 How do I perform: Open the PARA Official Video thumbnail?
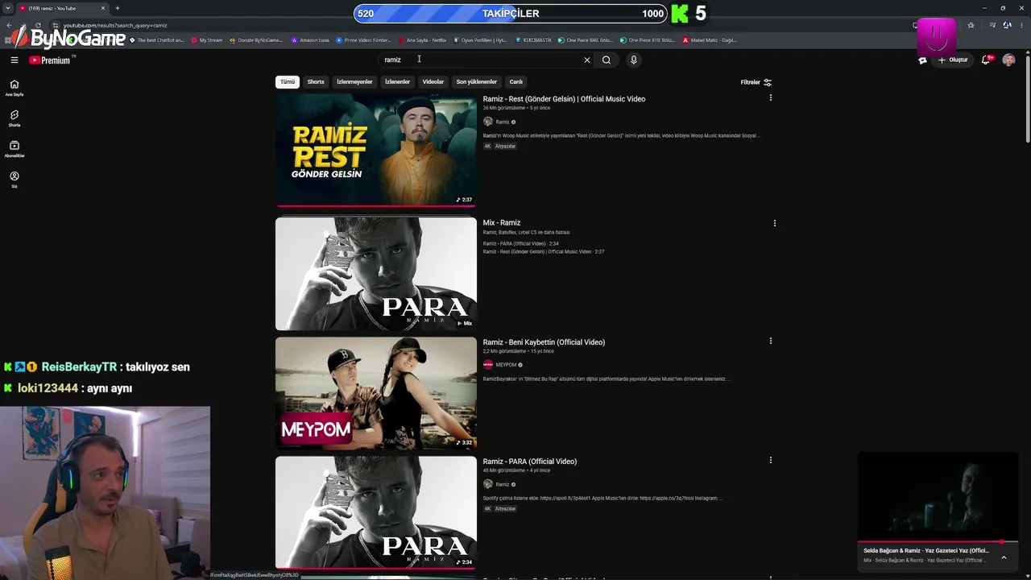376,513
